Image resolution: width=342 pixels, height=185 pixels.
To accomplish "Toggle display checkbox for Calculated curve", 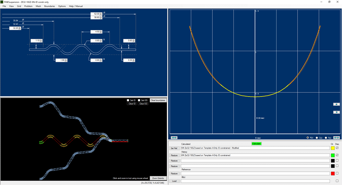I will [x=337, y=148].
